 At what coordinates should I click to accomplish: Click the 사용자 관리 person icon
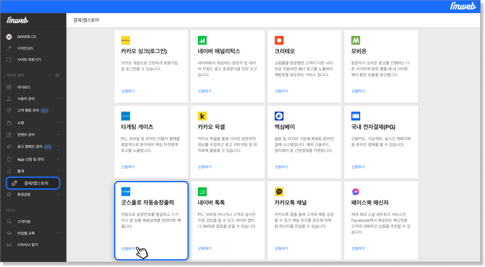(9, 99)
